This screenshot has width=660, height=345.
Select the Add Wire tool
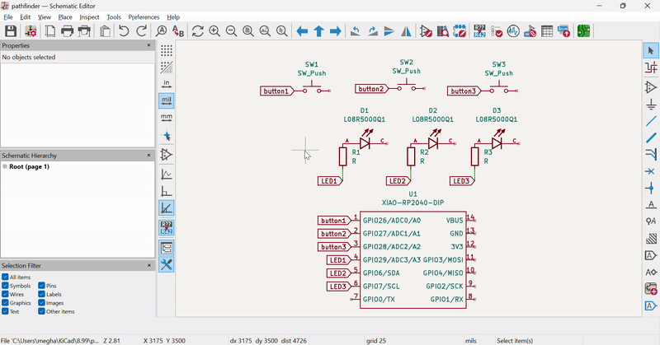tap(651, 121)
